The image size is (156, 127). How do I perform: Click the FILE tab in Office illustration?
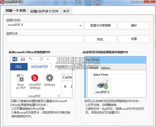pos(19,67)
